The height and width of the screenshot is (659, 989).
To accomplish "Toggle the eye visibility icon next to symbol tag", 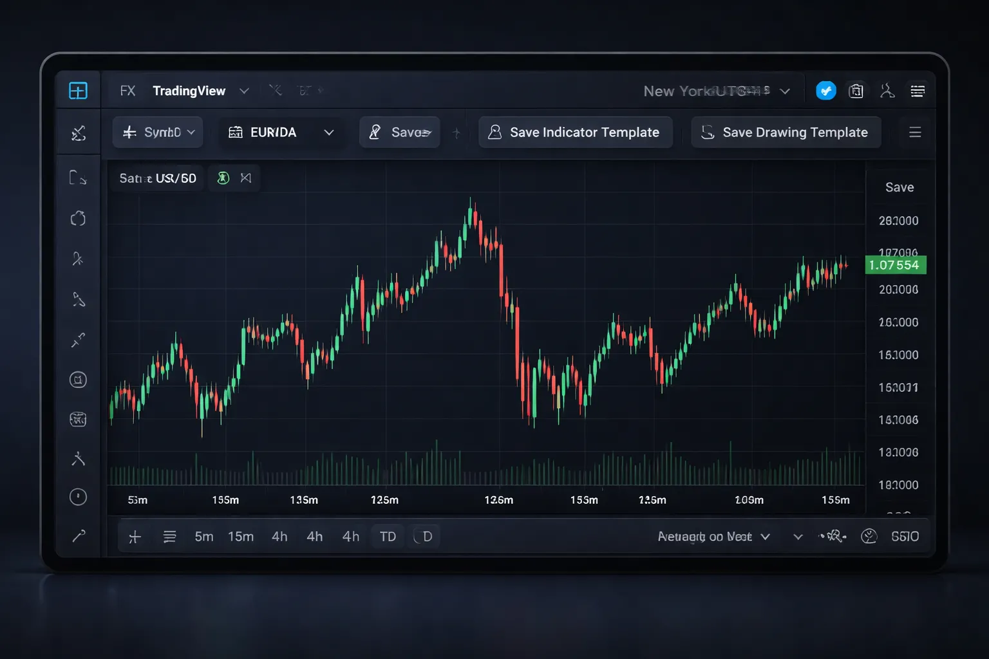I will (247, 178).
